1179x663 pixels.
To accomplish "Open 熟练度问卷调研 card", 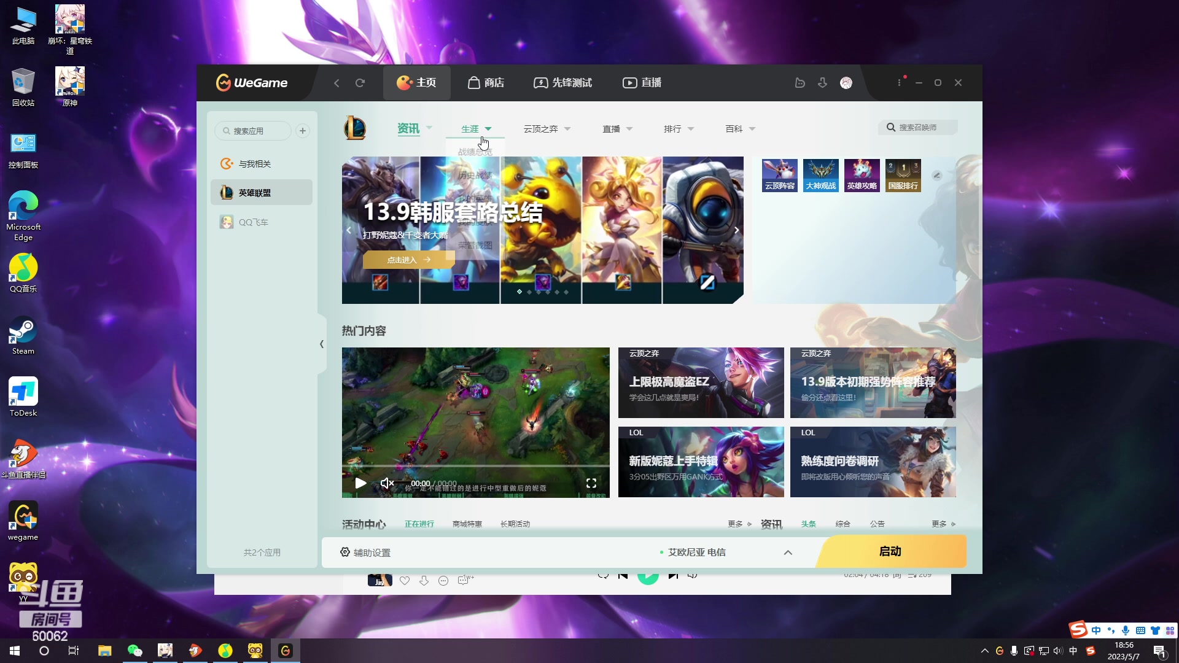I will 873,462.
